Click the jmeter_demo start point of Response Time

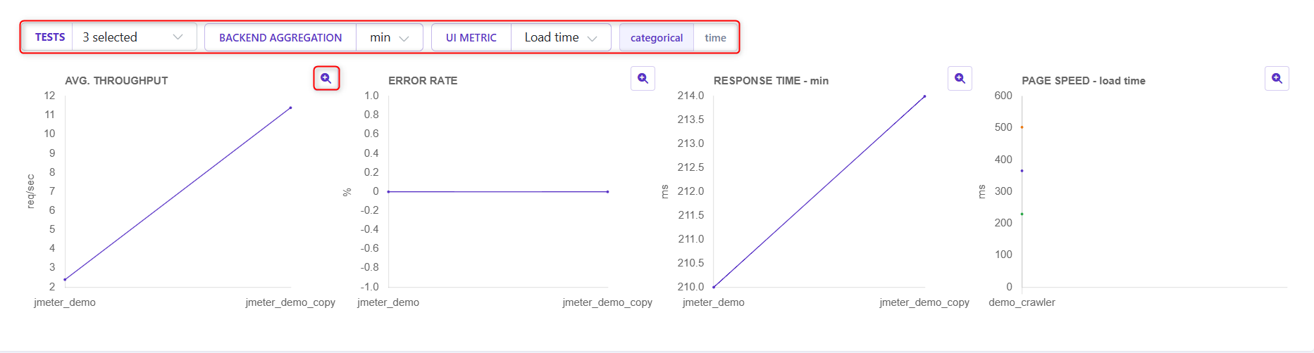click(x=714, y=287)
